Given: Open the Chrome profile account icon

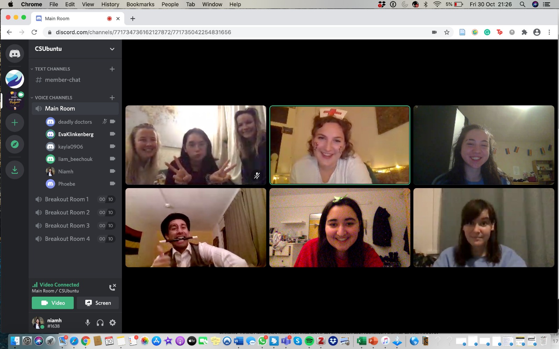Looking at the screenshot, I should pos(537,32).
